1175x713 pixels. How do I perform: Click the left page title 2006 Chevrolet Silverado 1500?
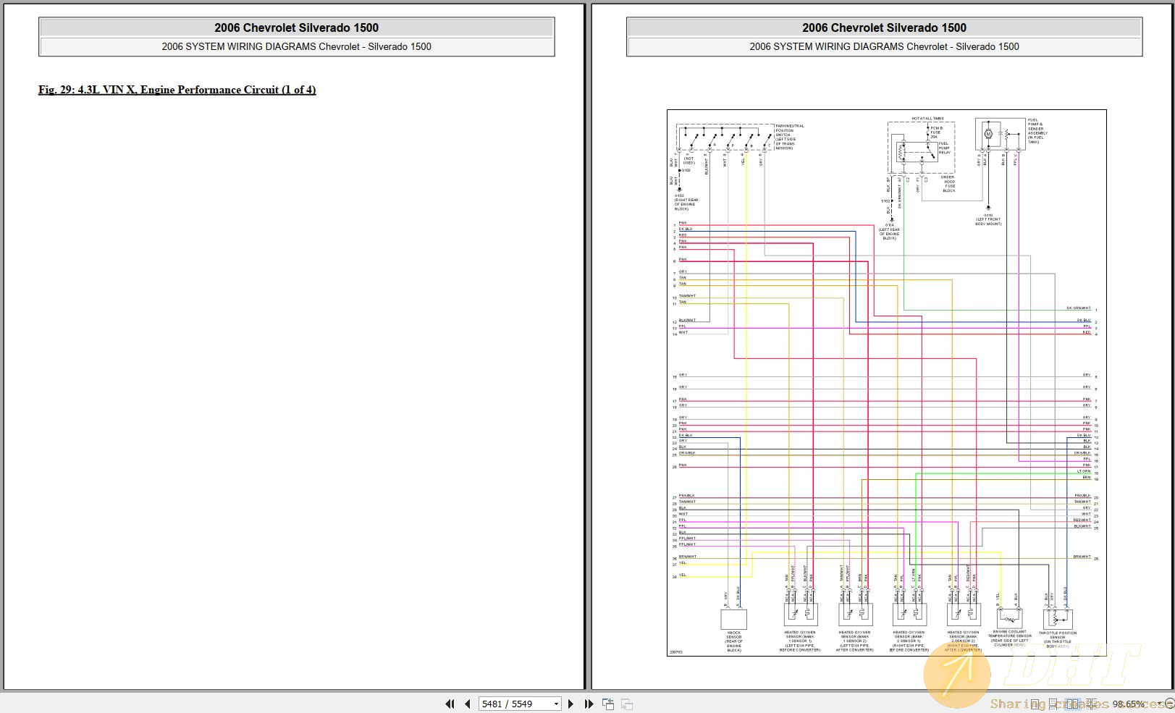[296, 28]
